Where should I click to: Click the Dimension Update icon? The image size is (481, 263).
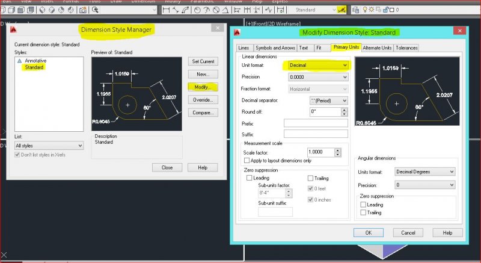280,10
